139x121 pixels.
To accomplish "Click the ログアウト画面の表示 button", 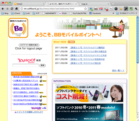I will click(x=29, y=45).
